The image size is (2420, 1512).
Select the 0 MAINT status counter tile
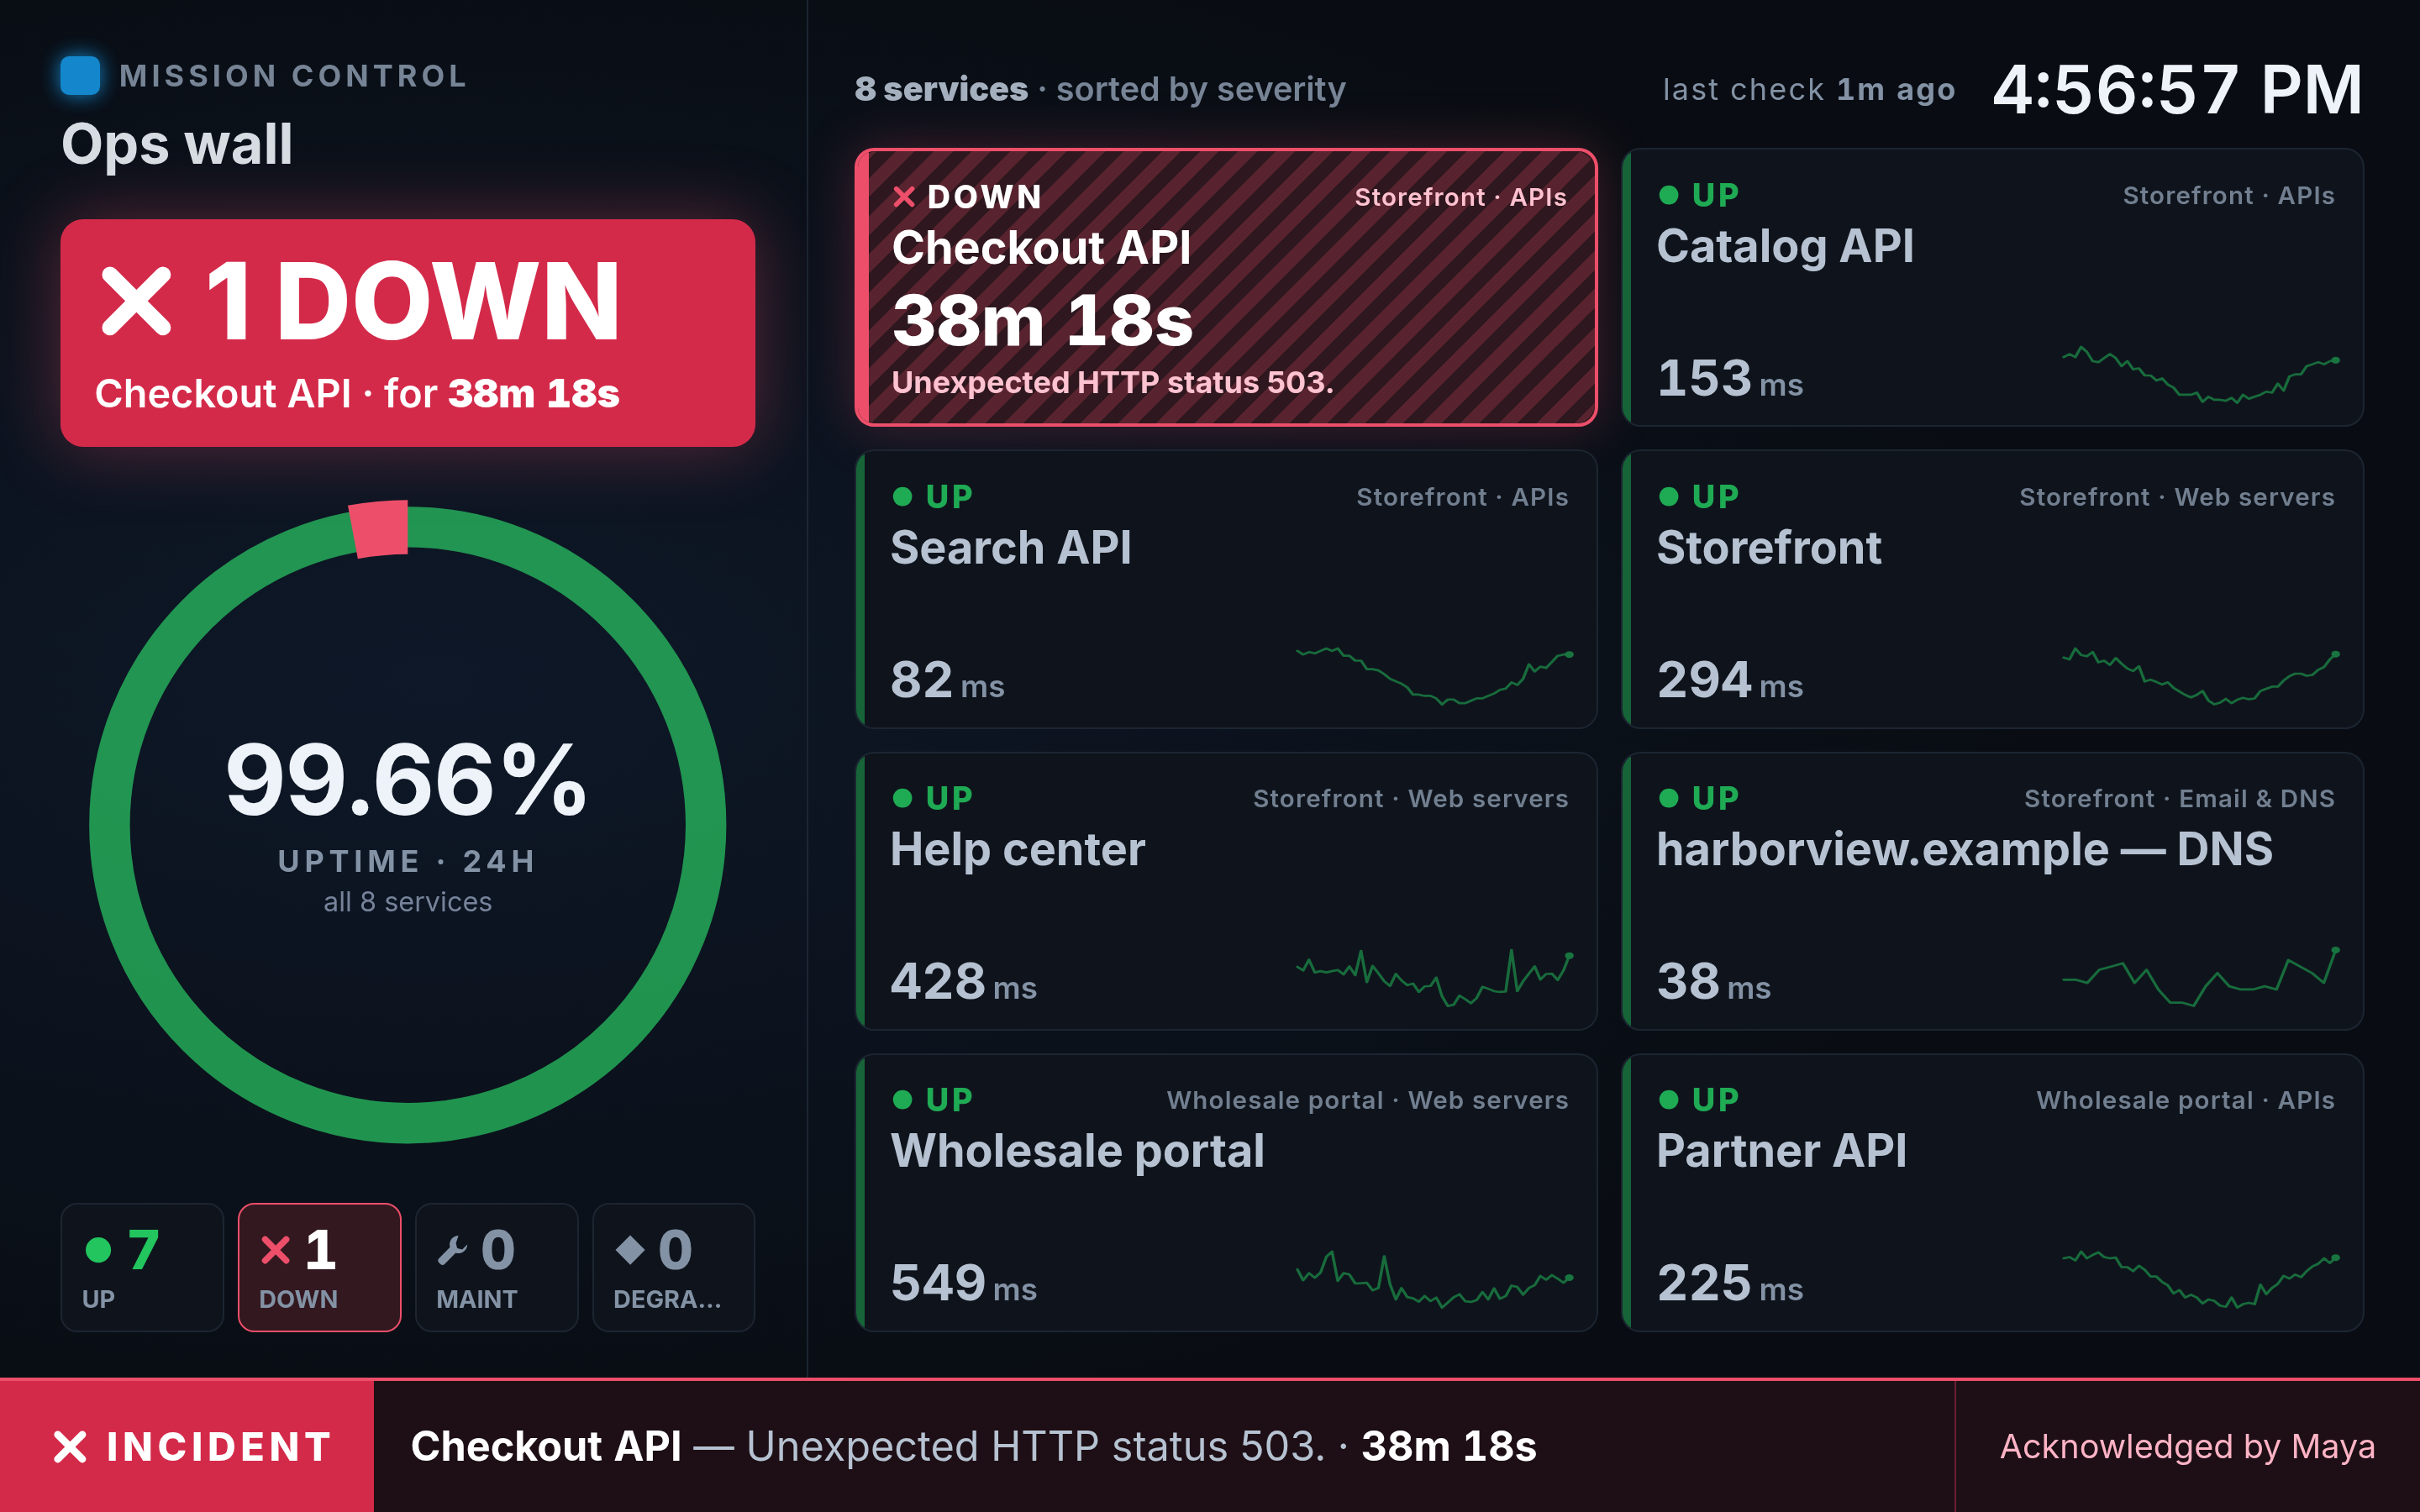coord(496,1267)
